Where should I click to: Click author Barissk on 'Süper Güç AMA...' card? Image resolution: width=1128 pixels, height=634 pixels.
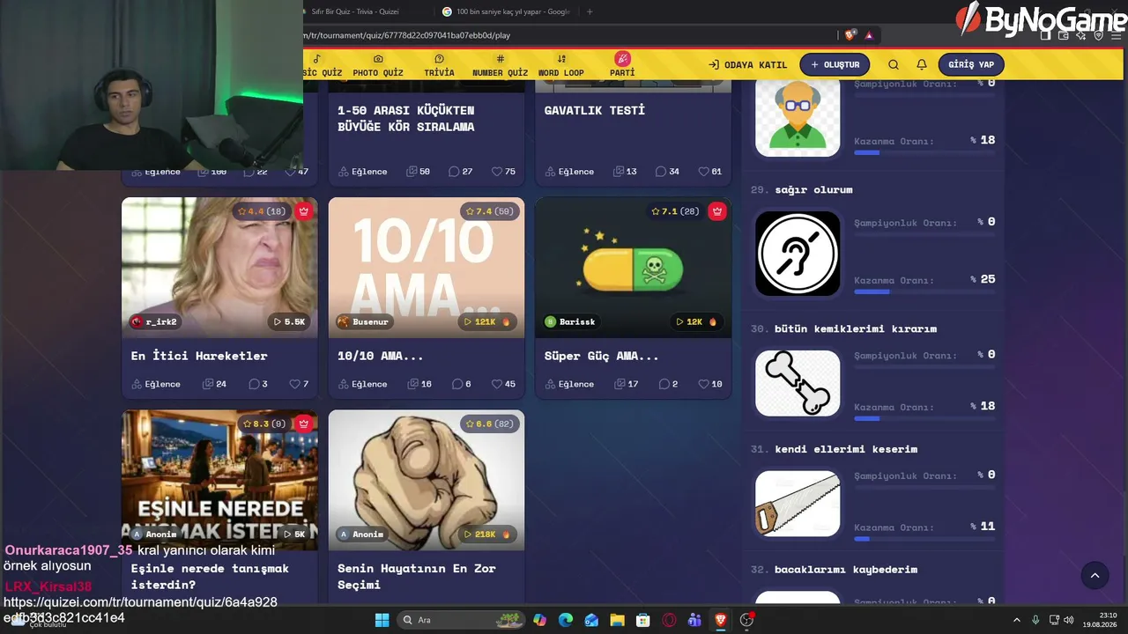(x=569, y=322)
